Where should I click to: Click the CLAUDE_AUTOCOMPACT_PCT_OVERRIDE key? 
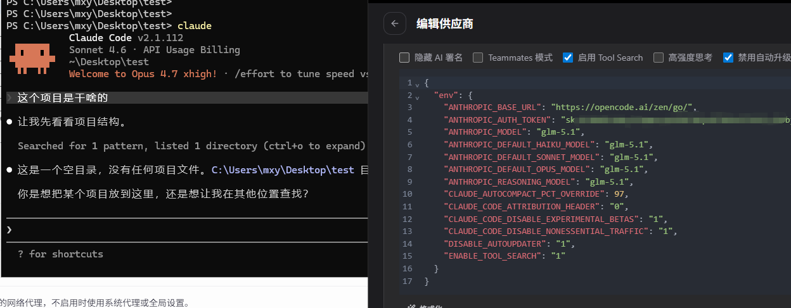[524, 194]
